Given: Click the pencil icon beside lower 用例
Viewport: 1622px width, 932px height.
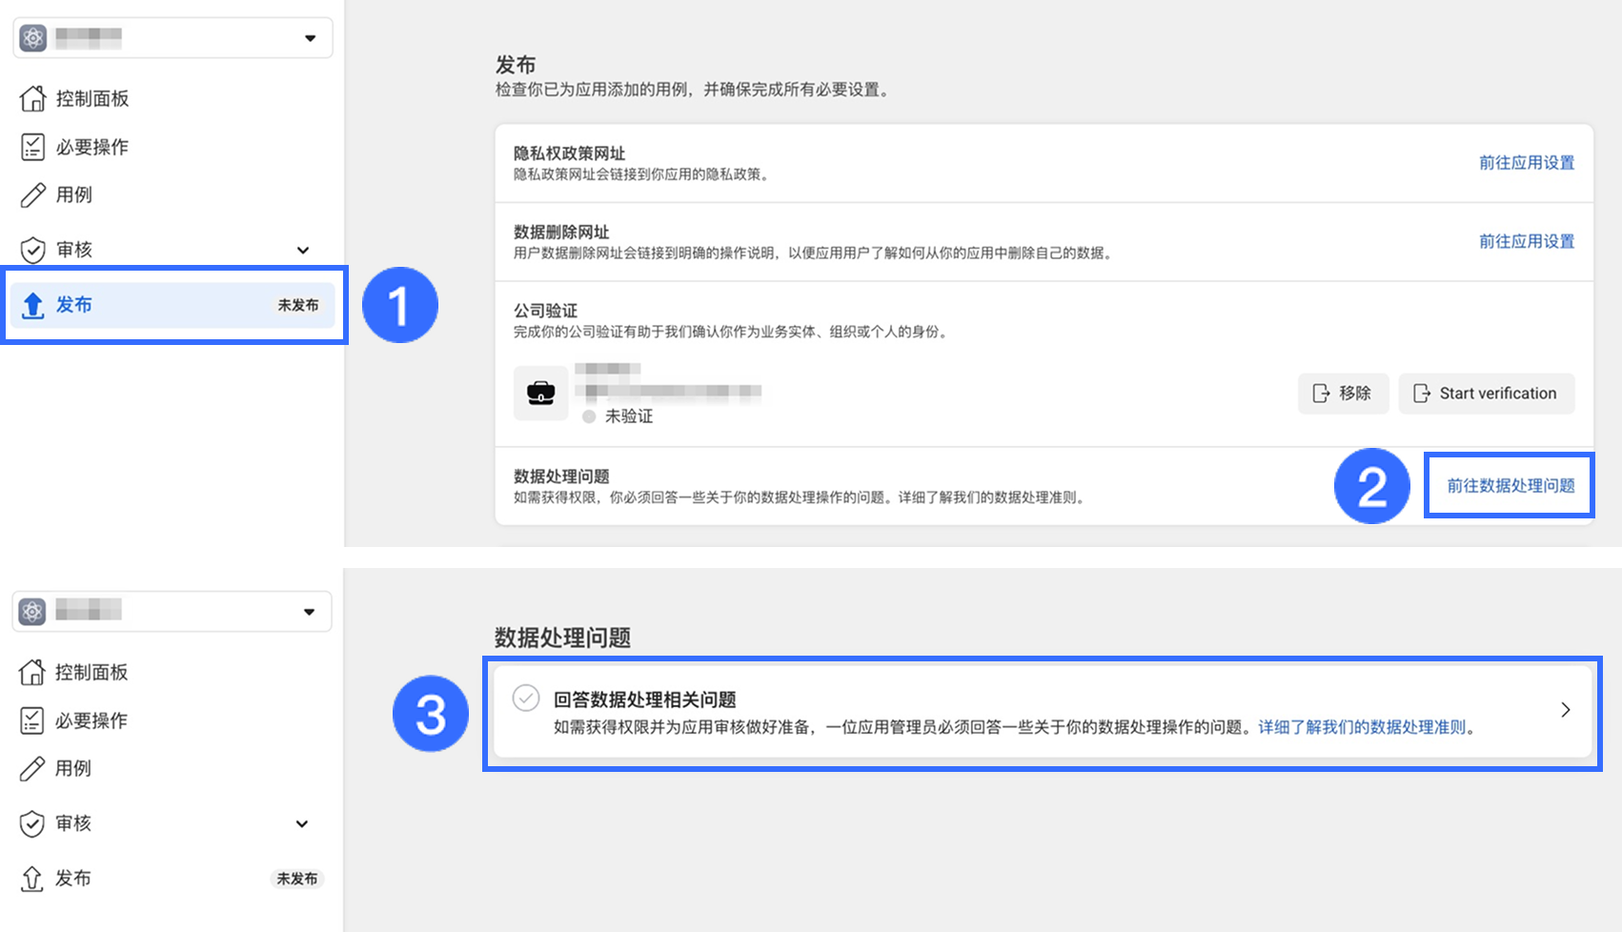Looking at the screenshot, I should coord(31,769).
